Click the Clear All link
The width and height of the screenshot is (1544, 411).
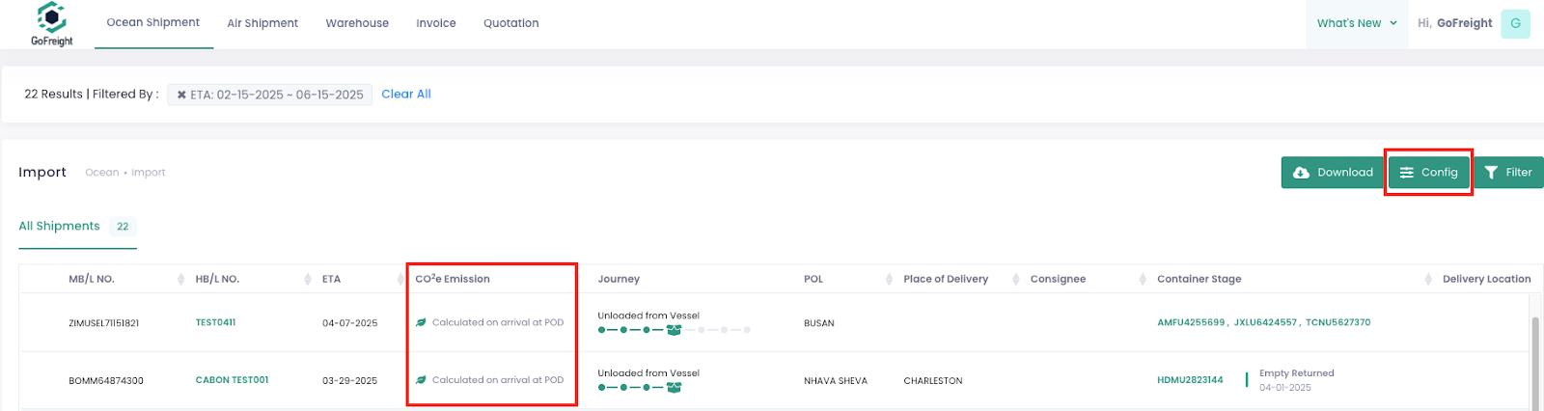point(406,94)
